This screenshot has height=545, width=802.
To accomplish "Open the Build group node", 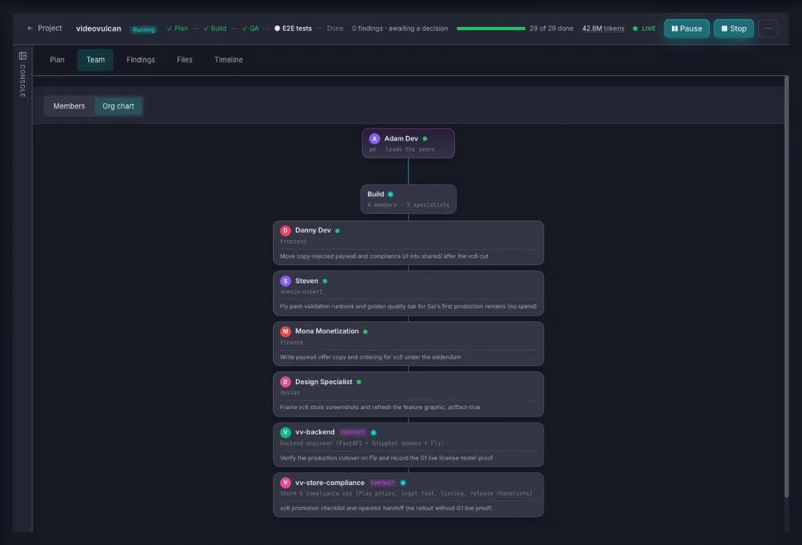I will (x=408, y=199).
